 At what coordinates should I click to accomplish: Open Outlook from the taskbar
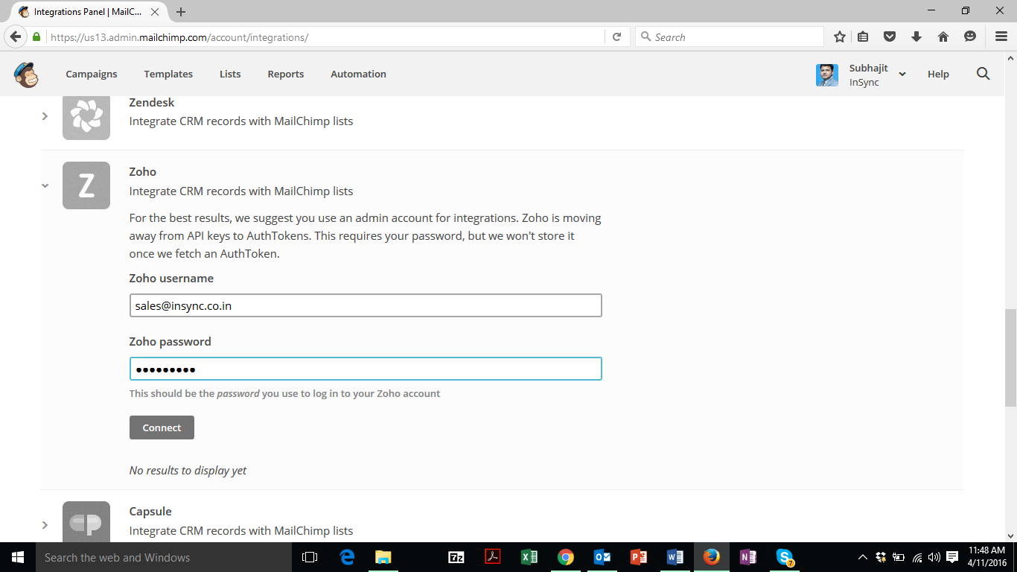[602, 557]
